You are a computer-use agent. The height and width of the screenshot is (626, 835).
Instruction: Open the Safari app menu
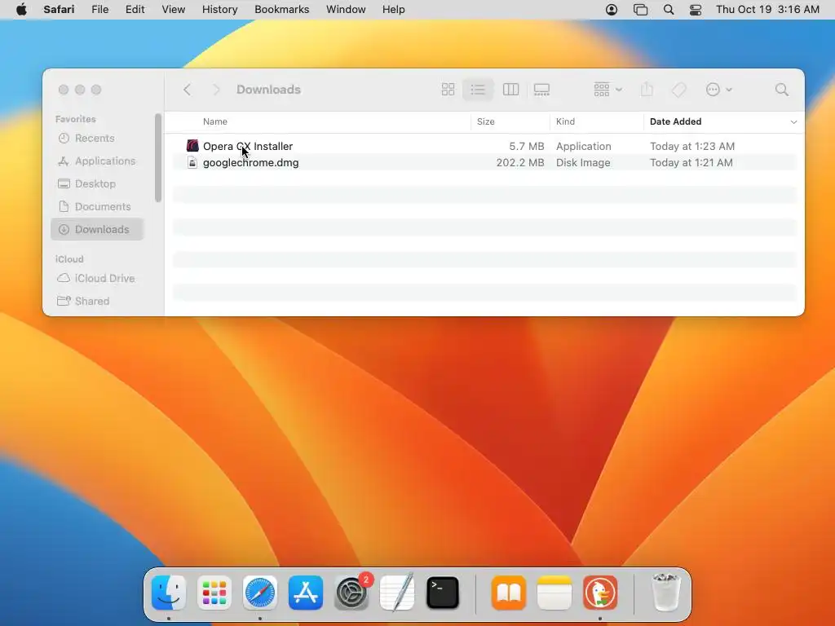click(x=59, y=10)
